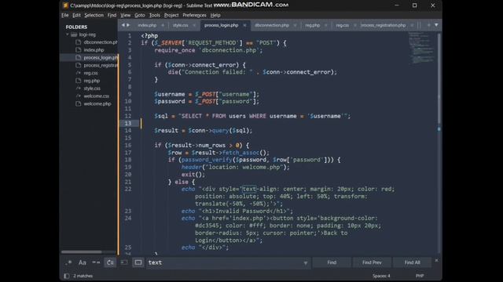The width and height of the screenshot is (503, 282).
Task: Open the Selection menu
Action: click(x=94, y=15)
